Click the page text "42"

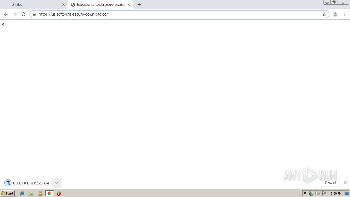coord(4,25)
